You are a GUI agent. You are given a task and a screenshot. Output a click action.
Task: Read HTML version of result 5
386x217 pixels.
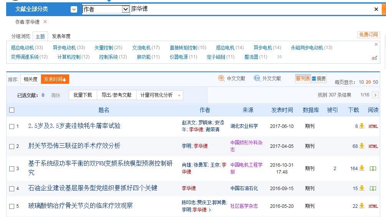373,206
